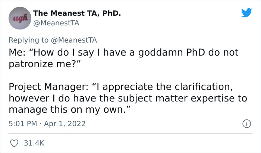Click the Apr 1, 2022 date
Screen dimensions: 261x153
[x=65, y=124]
